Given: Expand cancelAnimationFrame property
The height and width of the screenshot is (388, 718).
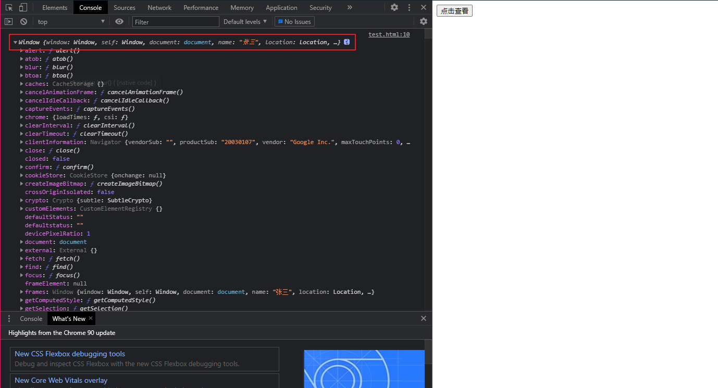Looking at the screenshot, I should [22, 92].
